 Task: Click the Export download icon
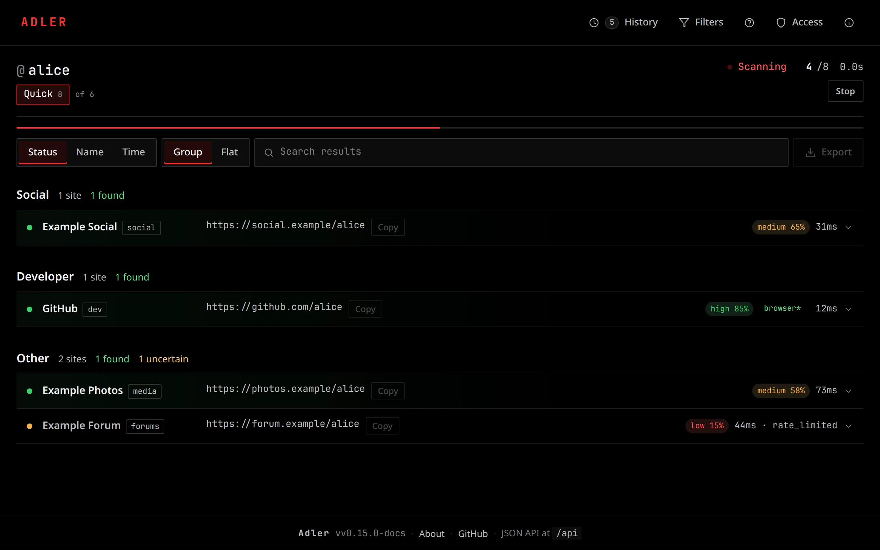pyautogui.click(x=810, y=152)
